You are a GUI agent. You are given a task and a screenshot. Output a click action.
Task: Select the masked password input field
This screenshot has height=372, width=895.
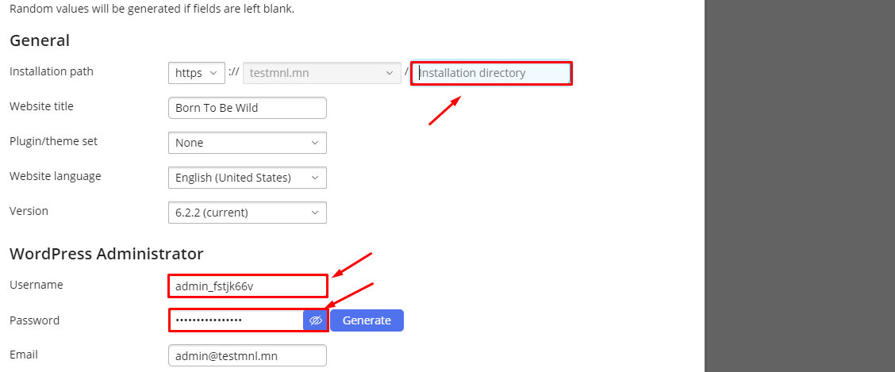(x=236, y=320)
